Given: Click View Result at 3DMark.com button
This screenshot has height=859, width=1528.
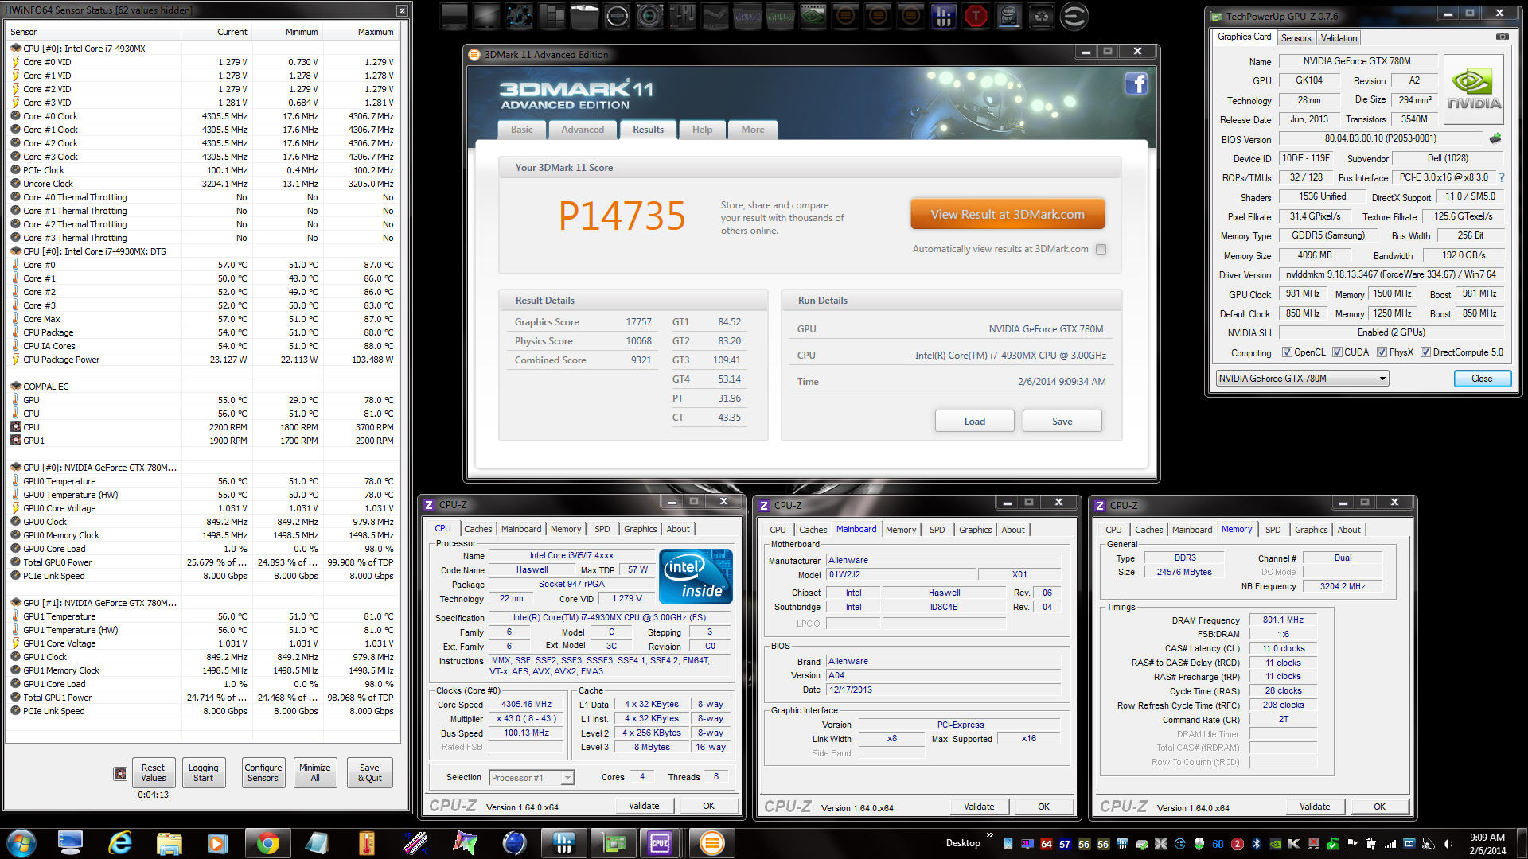Looking at the screenshot, I should tap(1008, 215).
